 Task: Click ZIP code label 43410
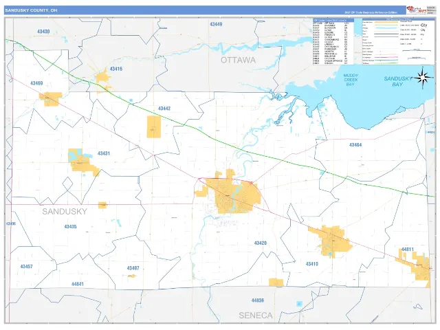tap(311, 264)
